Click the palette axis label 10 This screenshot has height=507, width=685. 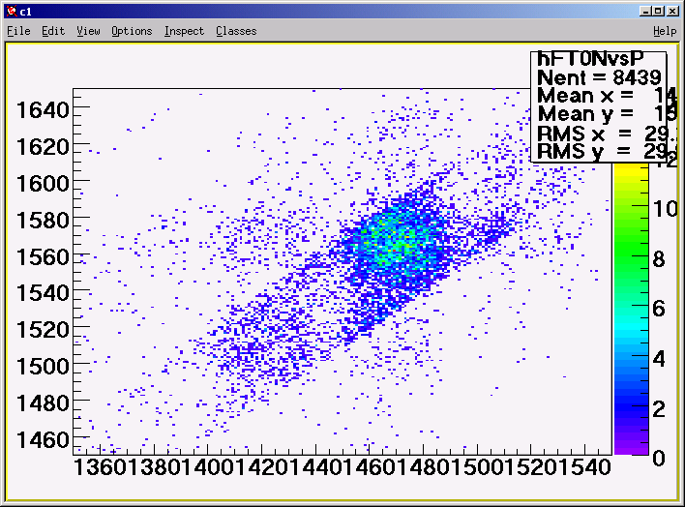[666, 209]
